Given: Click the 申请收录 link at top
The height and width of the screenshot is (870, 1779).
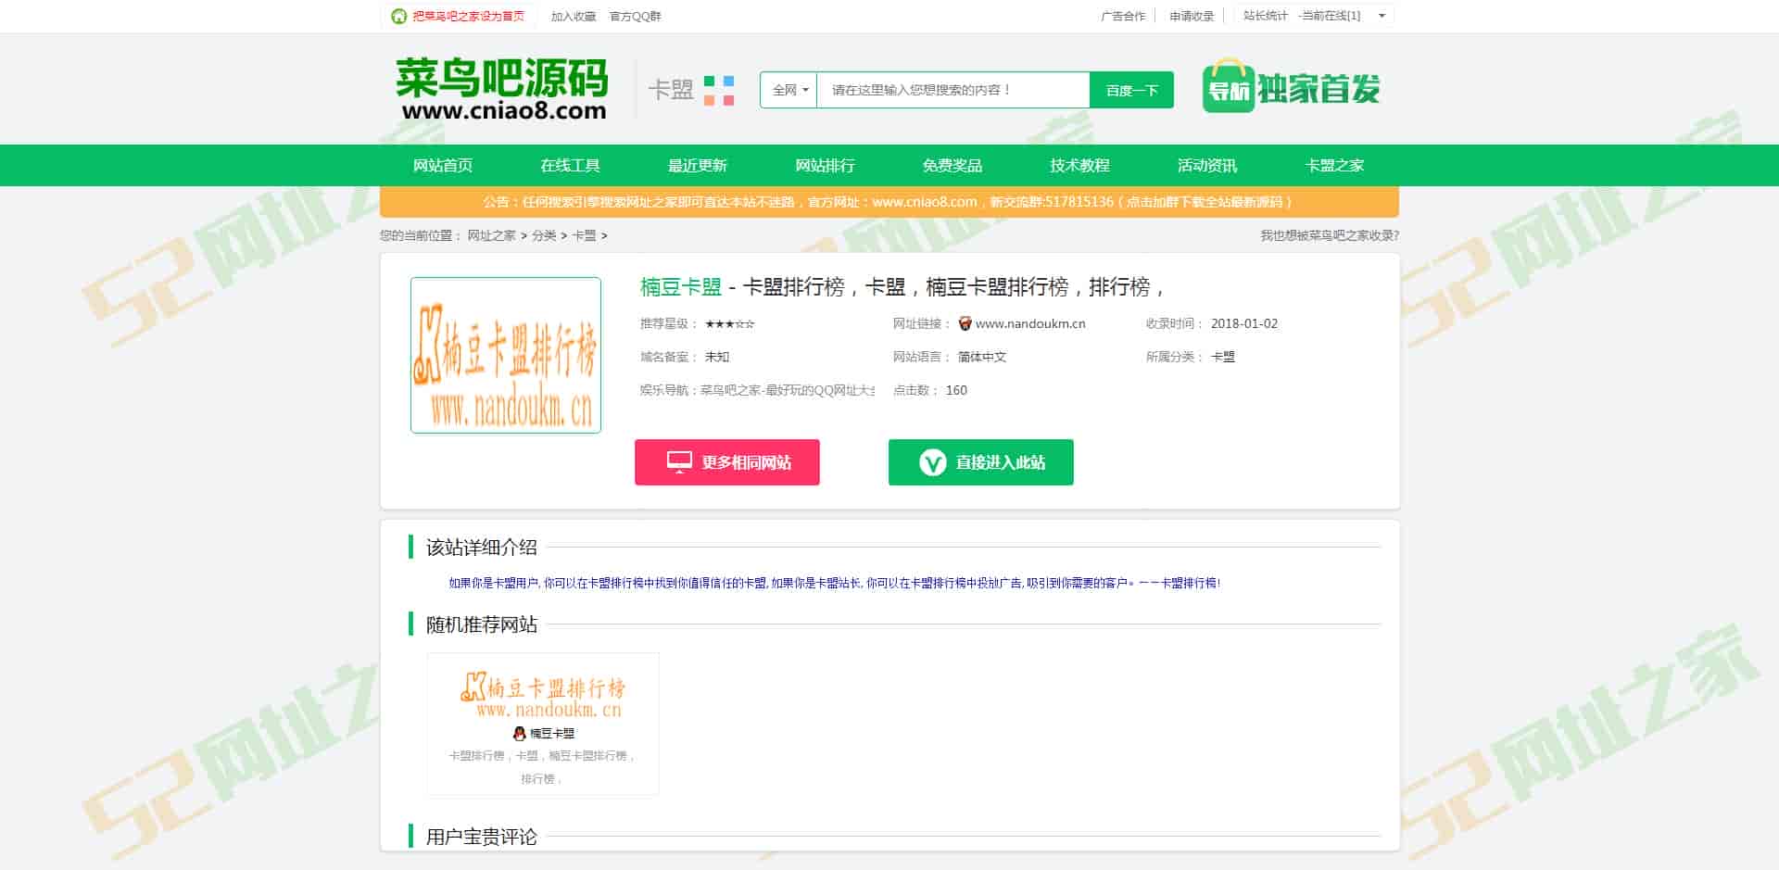Looking at the screenshot, I should pos(1191,16).
